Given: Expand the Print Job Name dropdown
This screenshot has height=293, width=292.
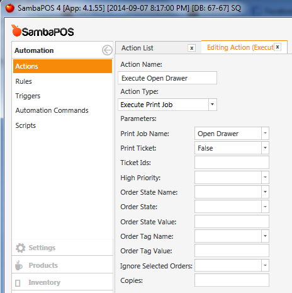Looking at the screenshot, I should click(265, 133).
